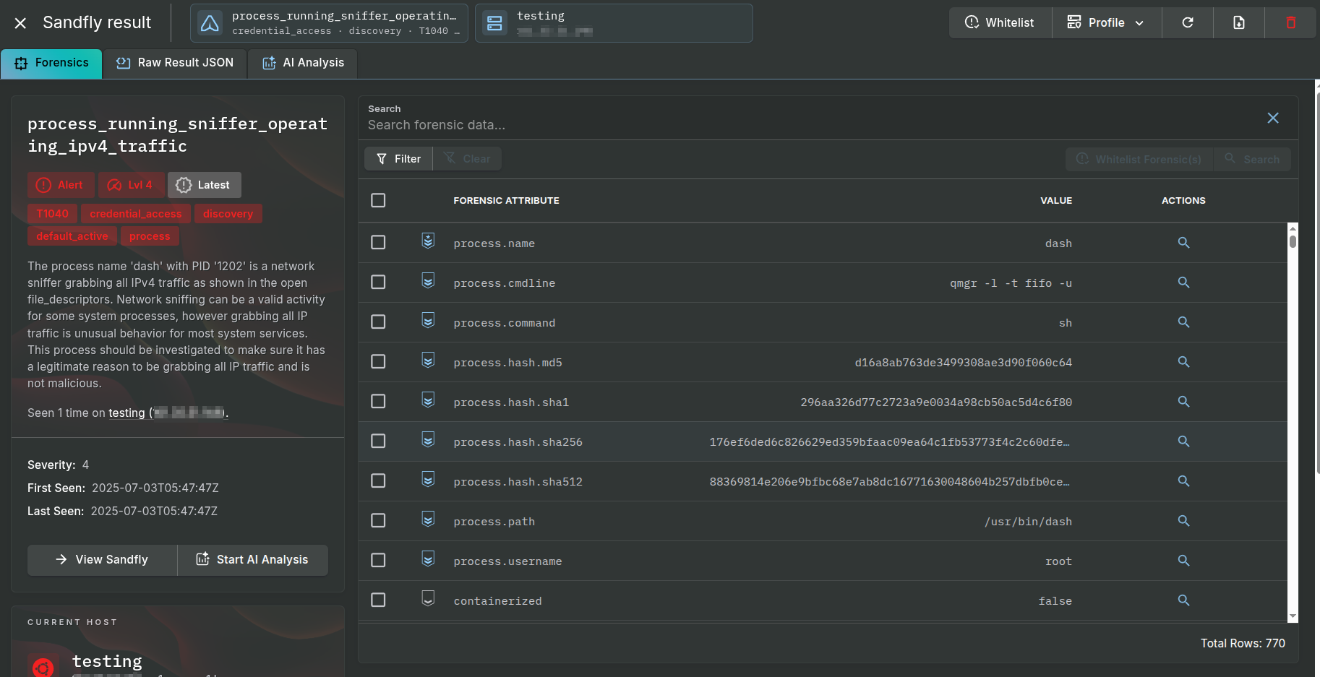Screen dimensions: 1320x677
Task: Open the testing host card in header
Action: point(614,23)
